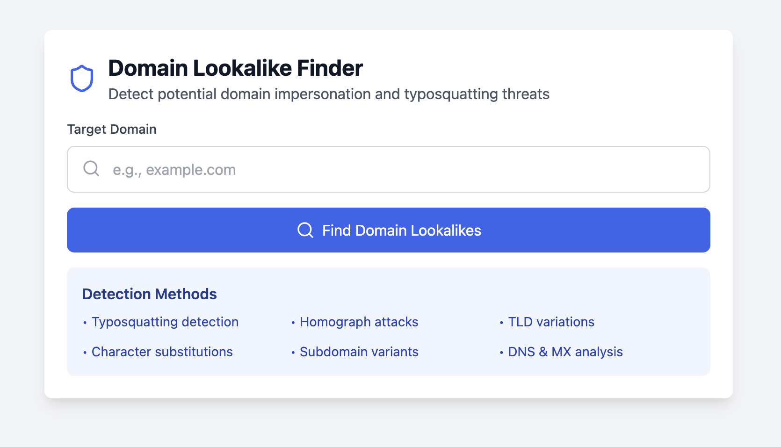The height and width of the screenshot is (447, 781).
Task: Click the placeholder text e.g., example.com
Action: tap(174, 169)
